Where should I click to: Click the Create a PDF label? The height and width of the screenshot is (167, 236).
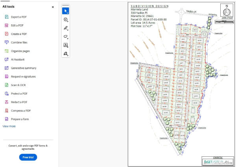(19, 34)
